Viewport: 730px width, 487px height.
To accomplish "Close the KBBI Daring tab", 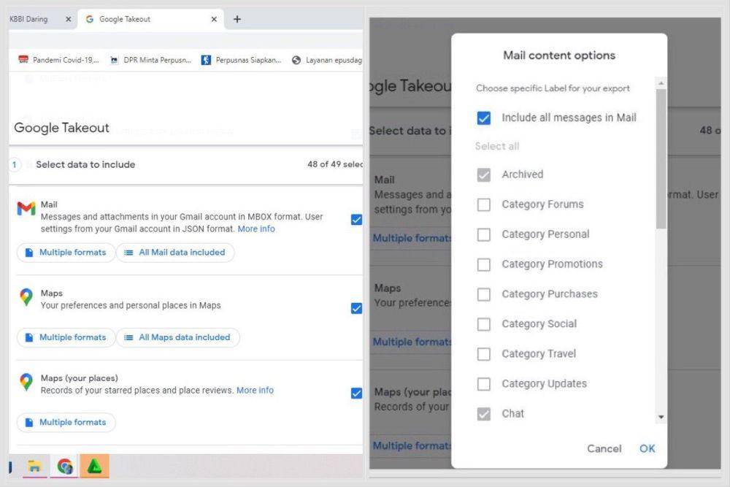I will coord(69,19).
